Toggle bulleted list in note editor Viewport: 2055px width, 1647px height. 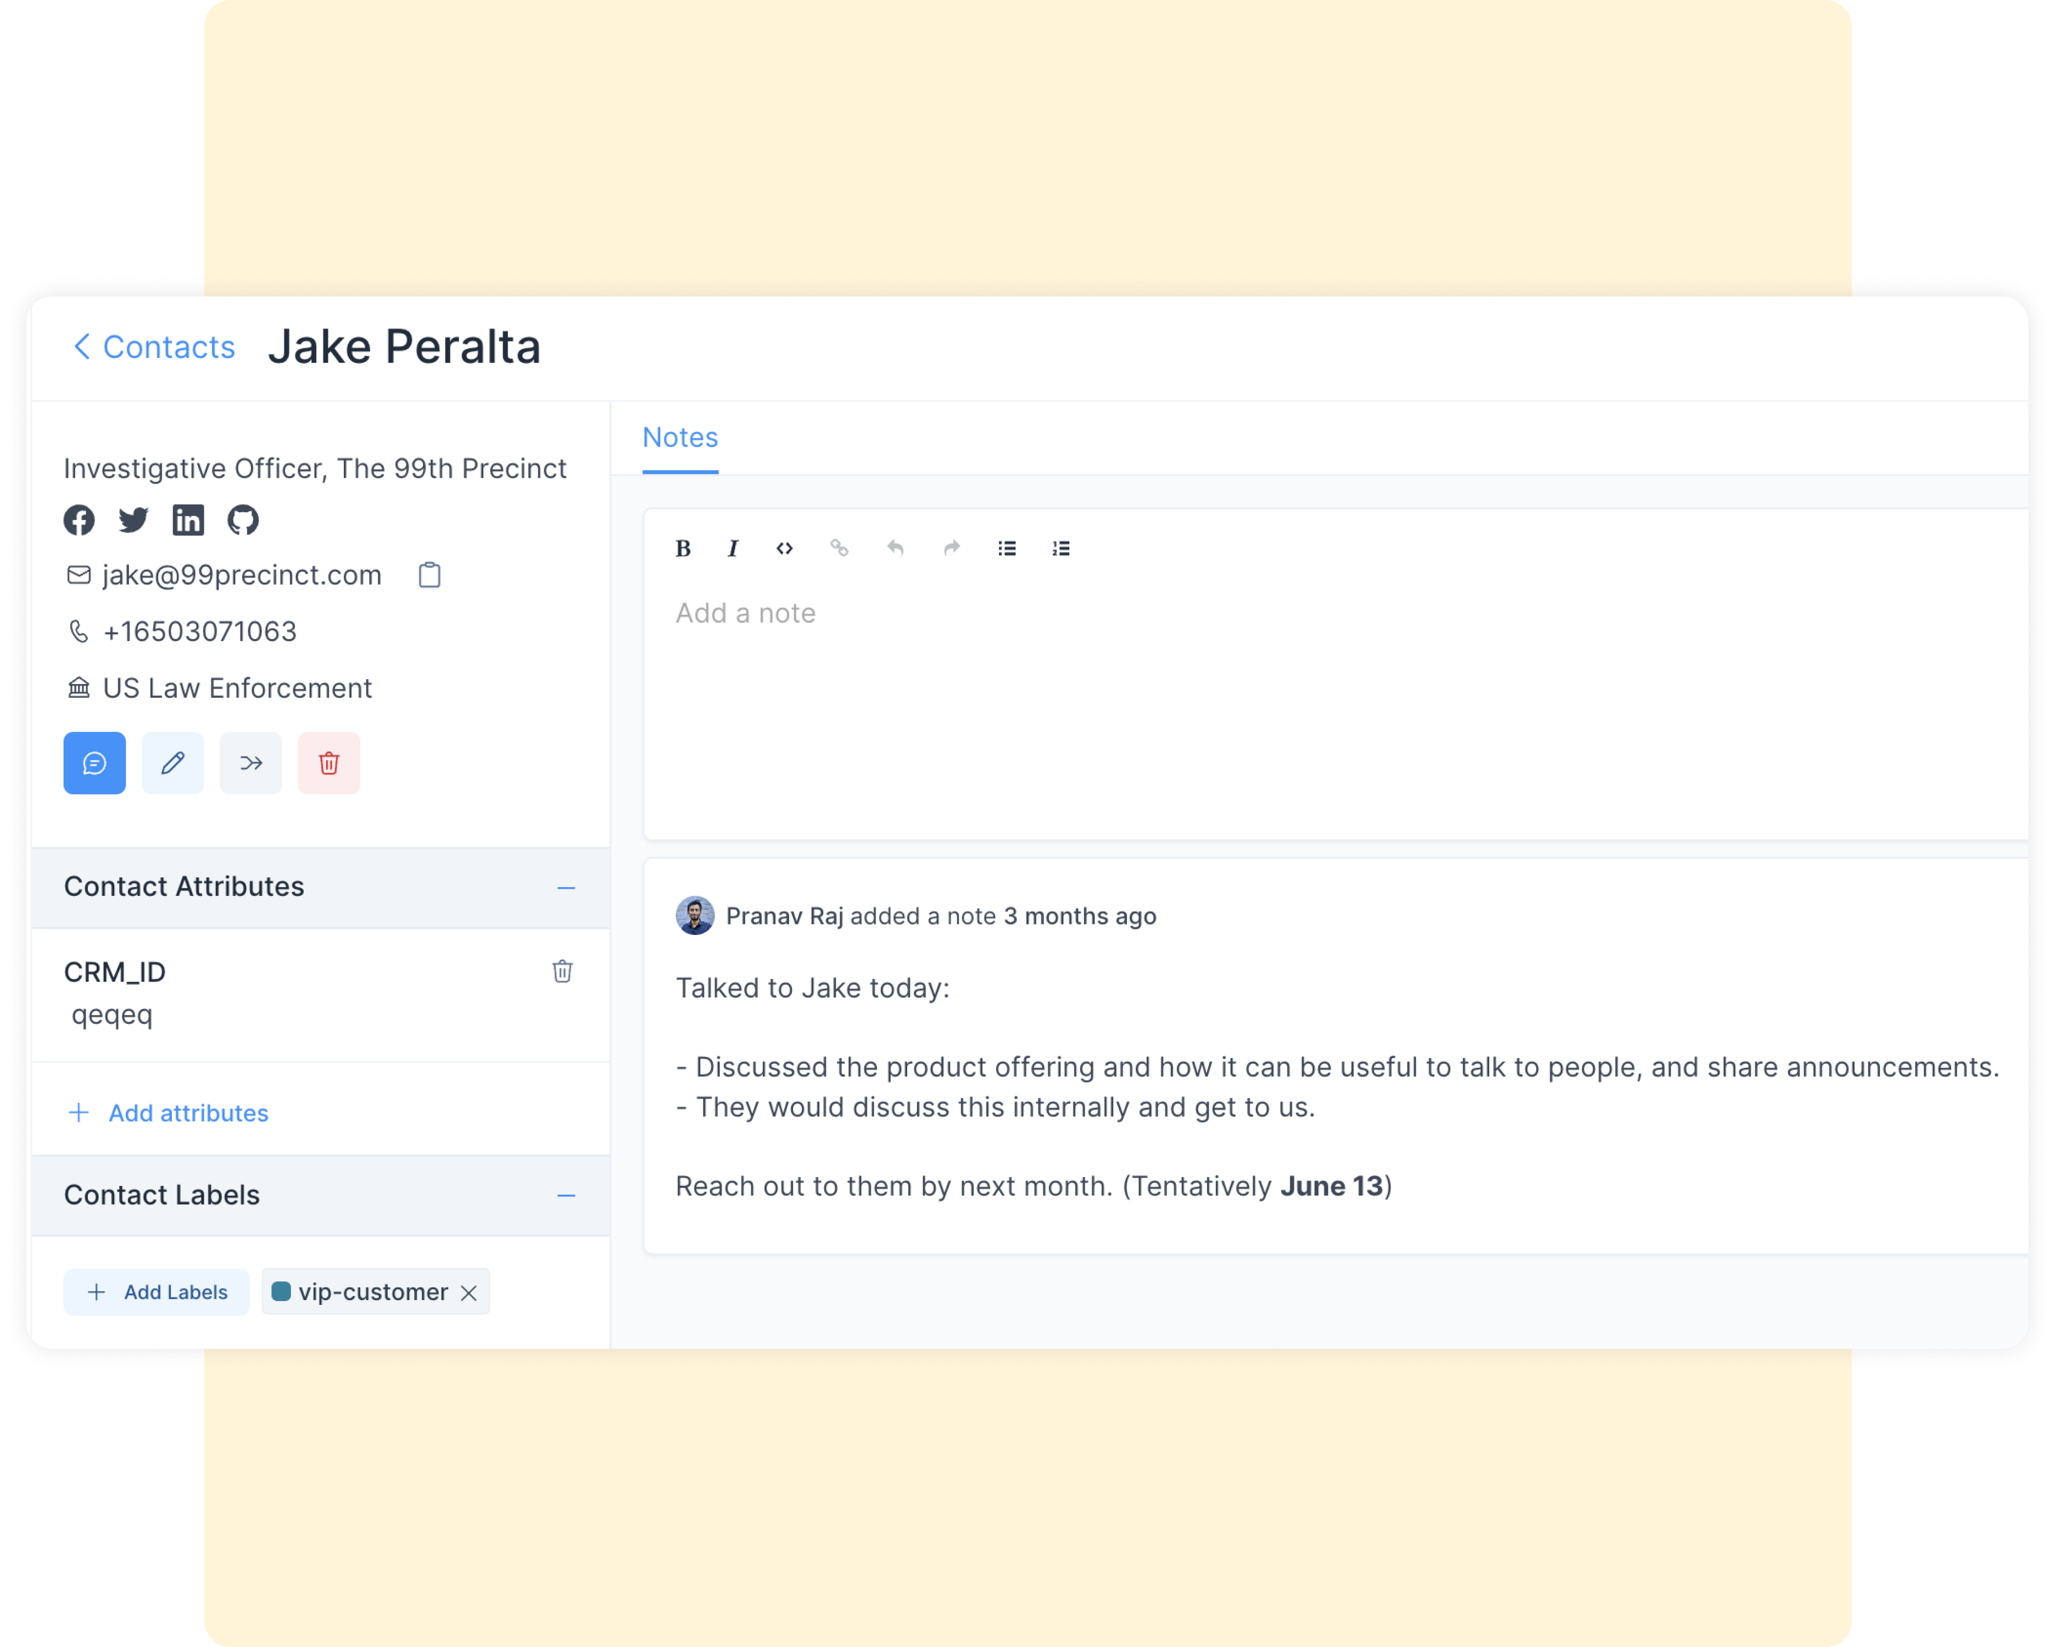click(x=1007, y=549)
